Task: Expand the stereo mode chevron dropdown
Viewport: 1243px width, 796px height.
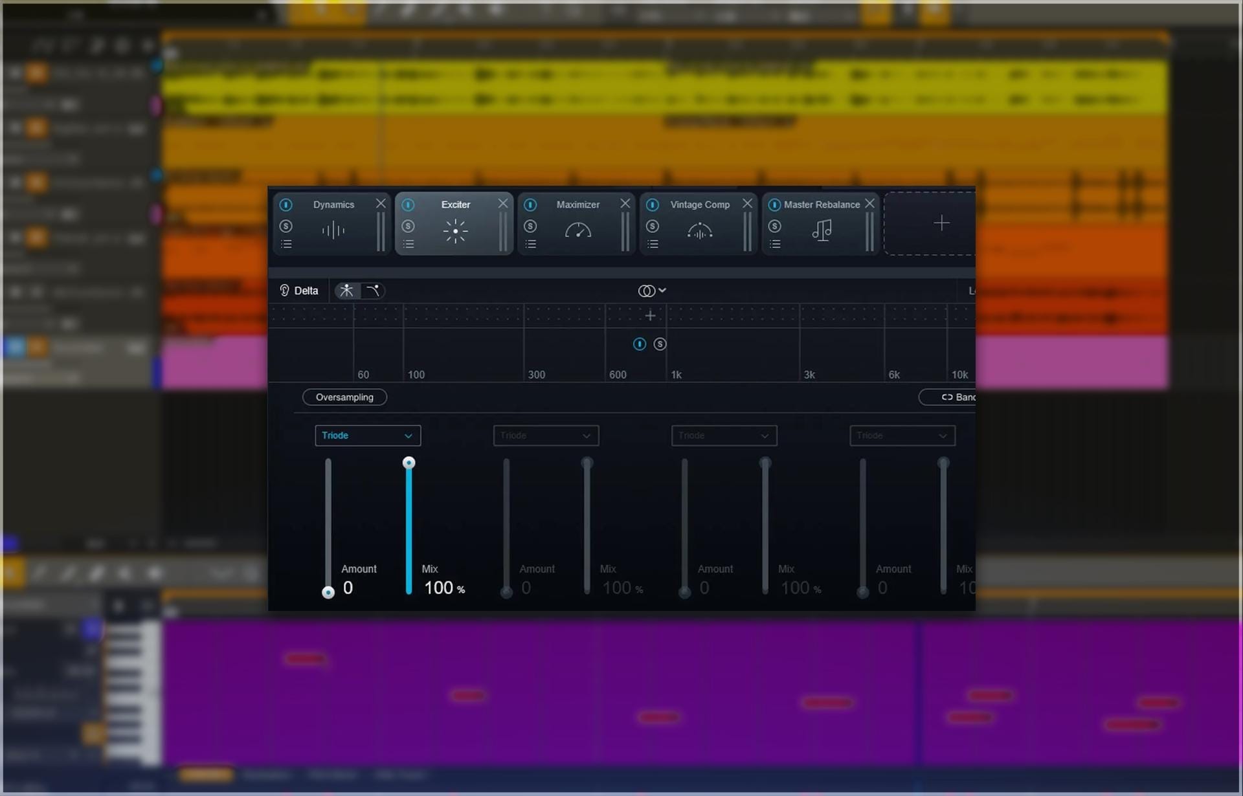Action: (x=662, y=291)
